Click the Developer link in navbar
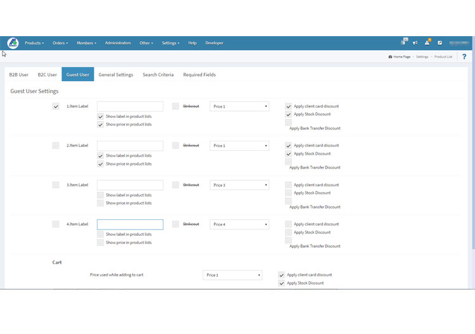The width and height of the screenshot is (475, 334). [214, 43]
